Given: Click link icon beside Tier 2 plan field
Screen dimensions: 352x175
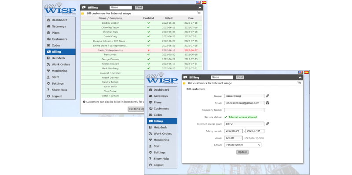Looking at the screenshot, I should [x=268, y=124].
